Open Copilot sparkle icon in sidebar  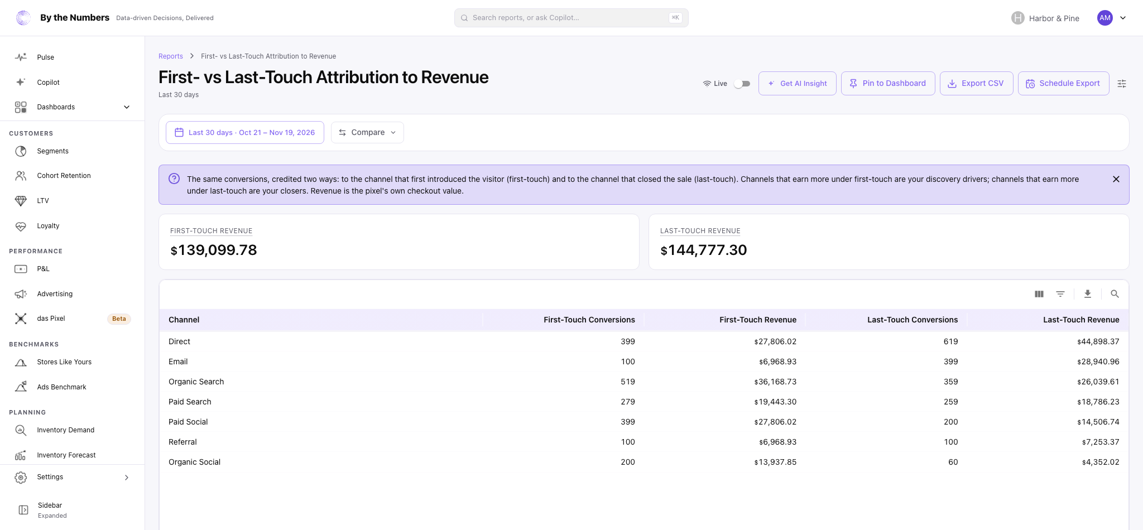[x=21, y=83]
